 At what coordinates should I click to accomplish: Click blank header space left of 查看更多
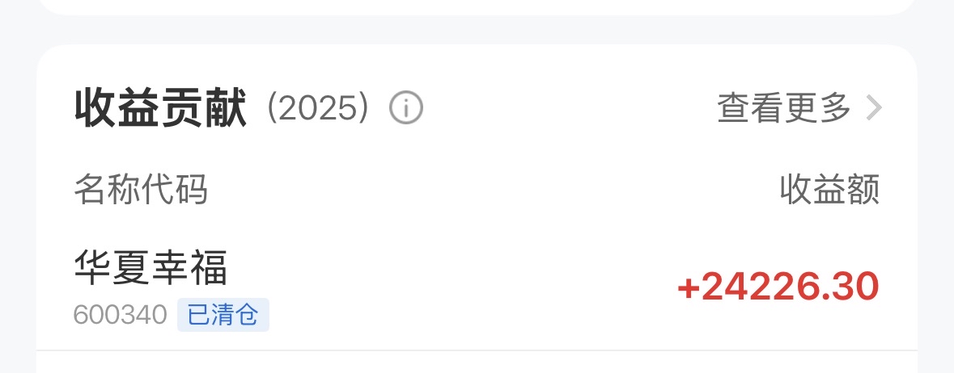click(x=566, y=108)
